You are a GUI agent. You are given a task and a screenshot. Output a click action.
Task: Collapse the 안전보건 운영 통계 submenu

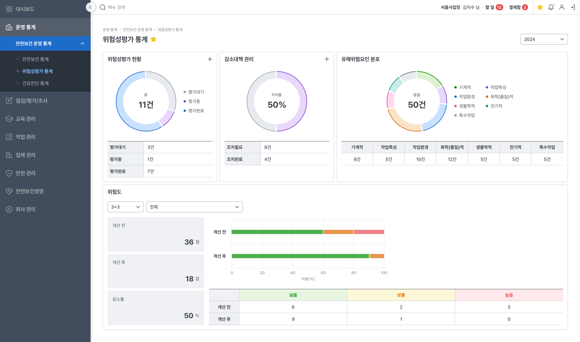click(82, 44)
